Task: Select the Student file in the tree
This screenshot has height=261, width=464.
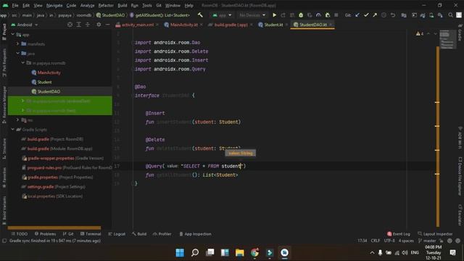Action: [44, 82]
